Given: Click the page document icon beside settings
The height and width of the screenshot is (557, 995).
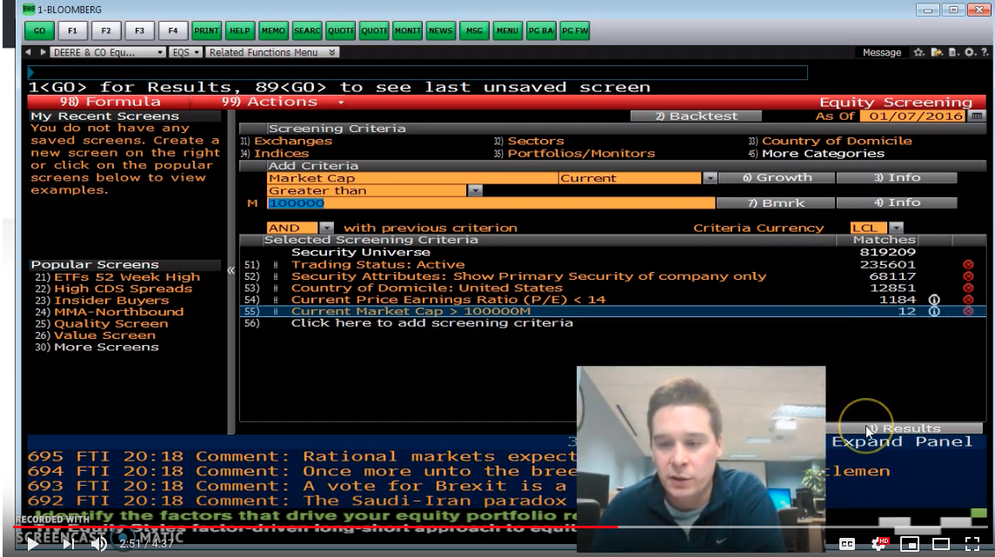Looking at the screenshot, I should 953,53.
